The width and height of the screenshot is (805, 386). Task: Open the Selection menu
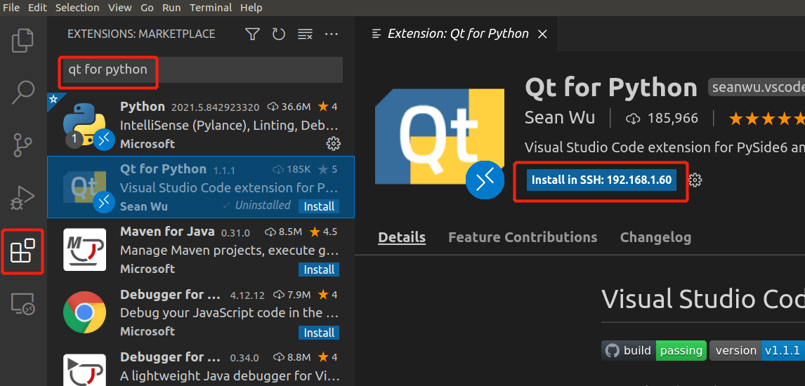tap(77, 8)
